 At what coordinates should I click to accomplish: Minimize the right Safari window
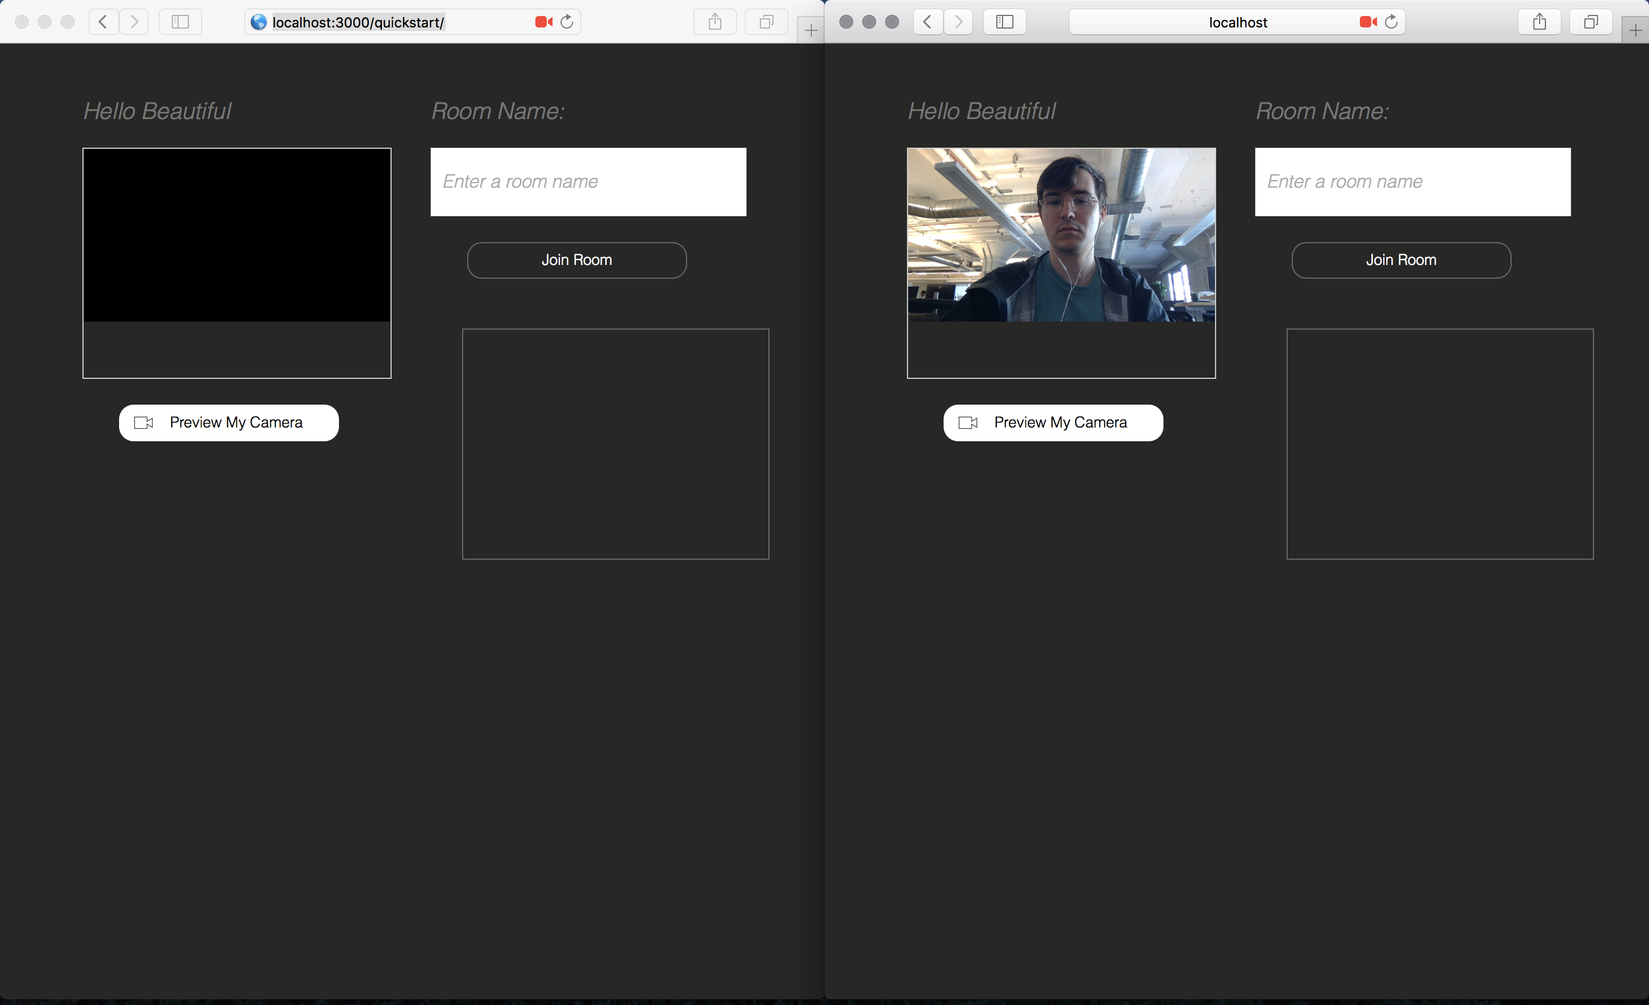click(869, 21)
